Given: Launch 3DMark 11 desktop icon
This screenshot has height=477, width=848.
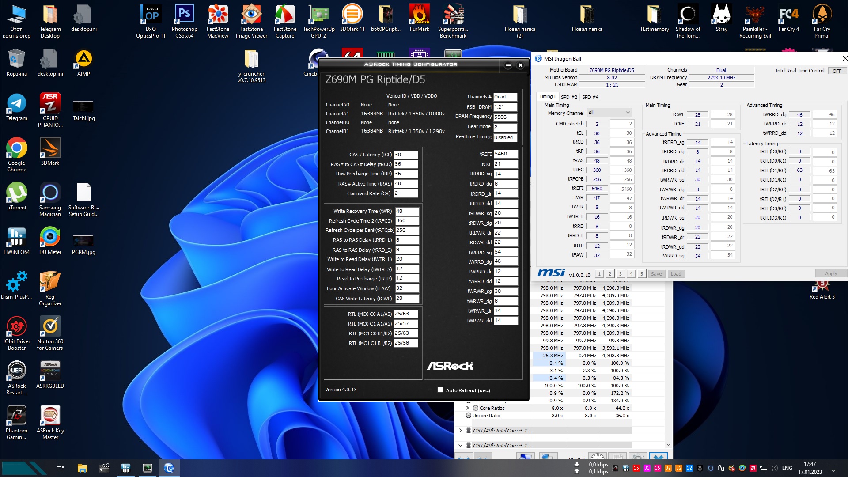Looking at the screenshot, I should (352, 18).
